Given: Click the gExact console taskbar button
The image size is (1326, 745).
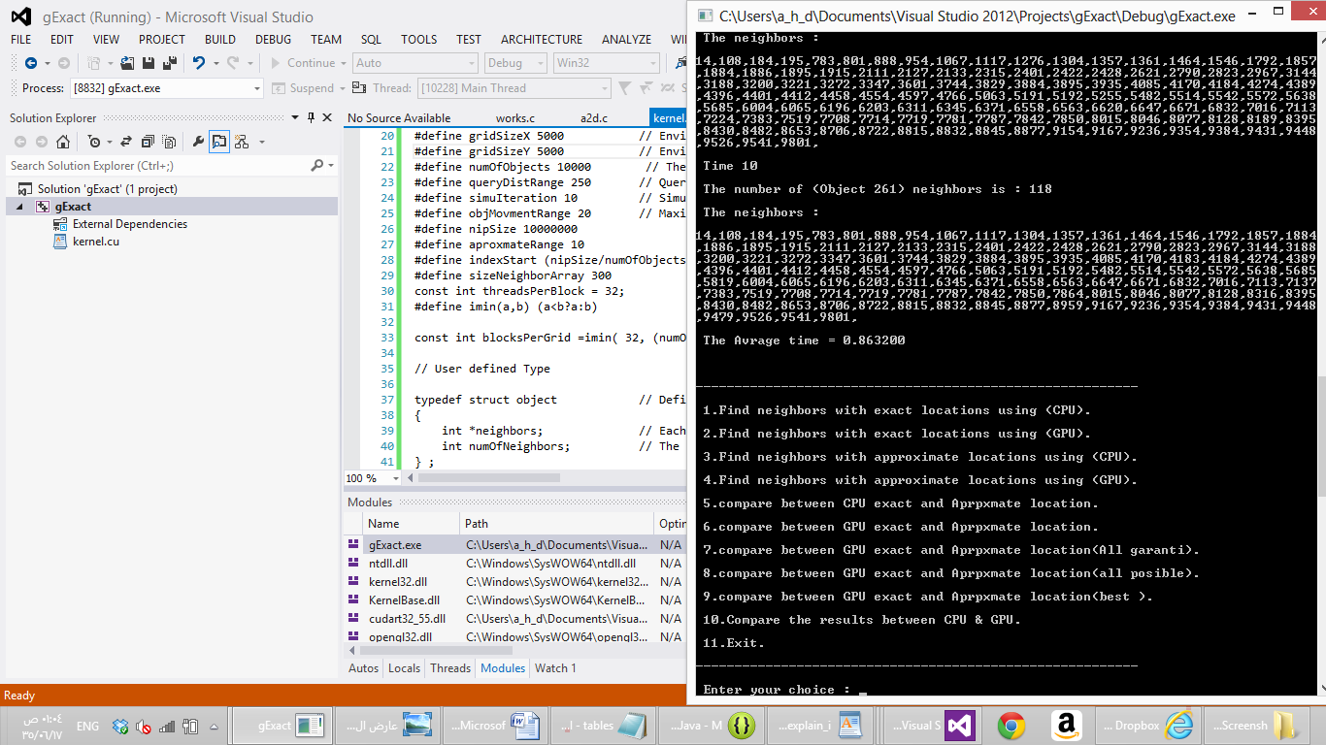Looking at the screenshot, I should 282,726.
